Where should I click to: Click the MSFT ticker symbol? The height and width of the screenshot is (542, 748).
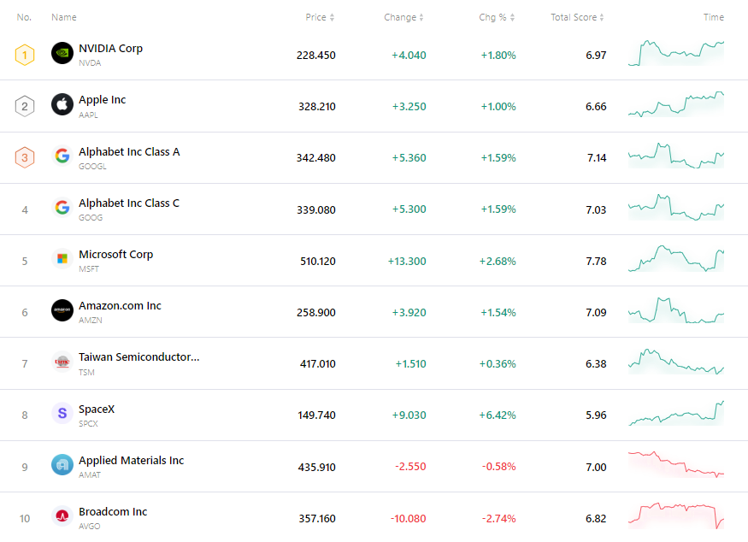[x=89, y=269]
